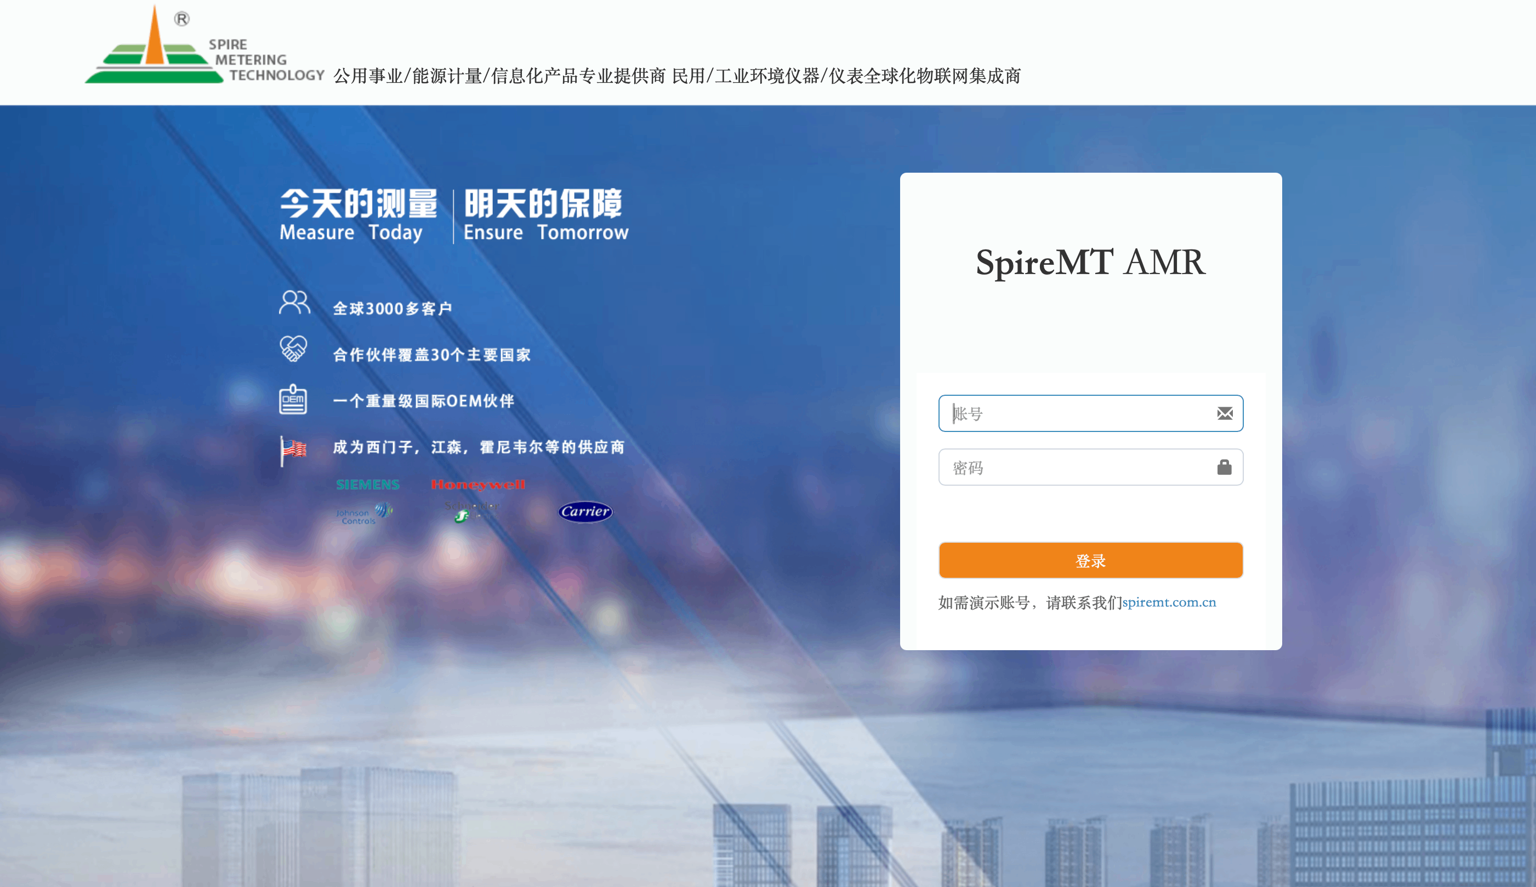Focus the 密码 password input field
The image size is (1536, 887).
1078,467
